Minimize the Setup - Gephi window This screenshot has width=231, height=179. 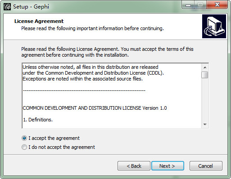(x=188, y=5)
